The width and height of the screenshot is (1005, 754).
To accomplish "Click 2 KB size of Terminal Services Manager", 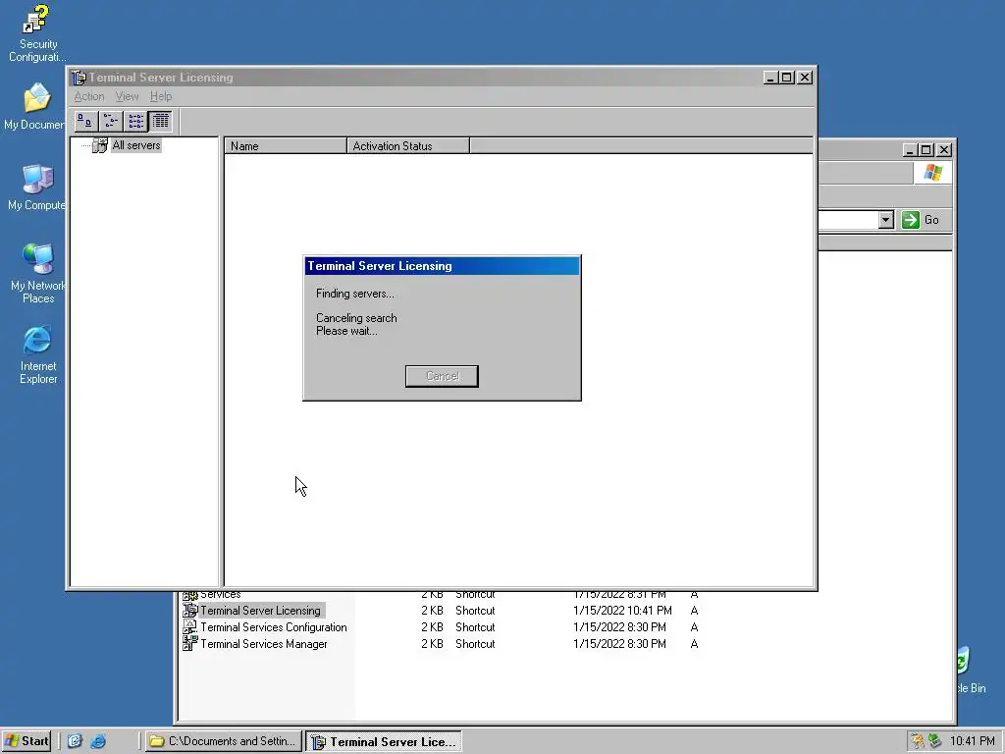I will [x=432, y=644].
